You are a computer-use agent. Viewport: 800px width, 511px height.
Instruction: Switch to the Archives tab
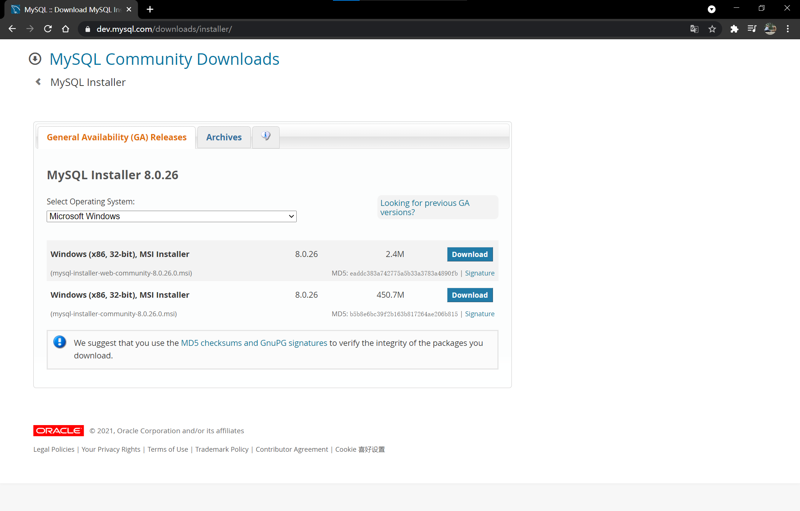tap(224, 137)
